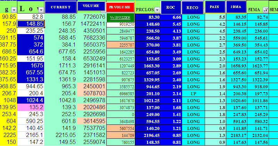Click the green VolBUZZER button
The image size is (278, 146).
coord(120,18)
